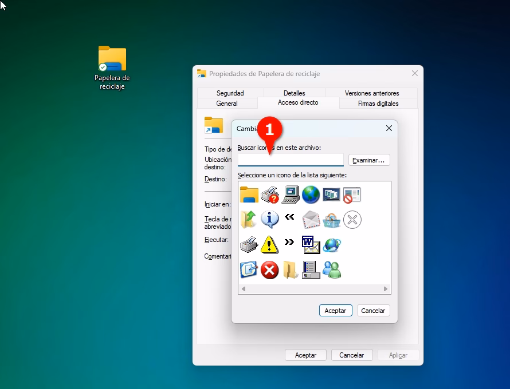Close the Propiedades de Papelera window
510x389 pixels.
click(415, 73)
